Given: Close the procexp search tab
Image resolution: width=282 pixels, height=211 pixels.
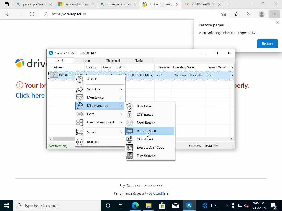Looking at the screenshot, I should point(51,5).
